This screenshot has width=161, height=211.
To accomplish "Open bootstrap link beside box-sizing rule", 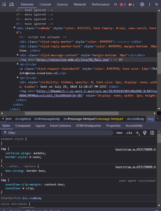I will (136, 167).
